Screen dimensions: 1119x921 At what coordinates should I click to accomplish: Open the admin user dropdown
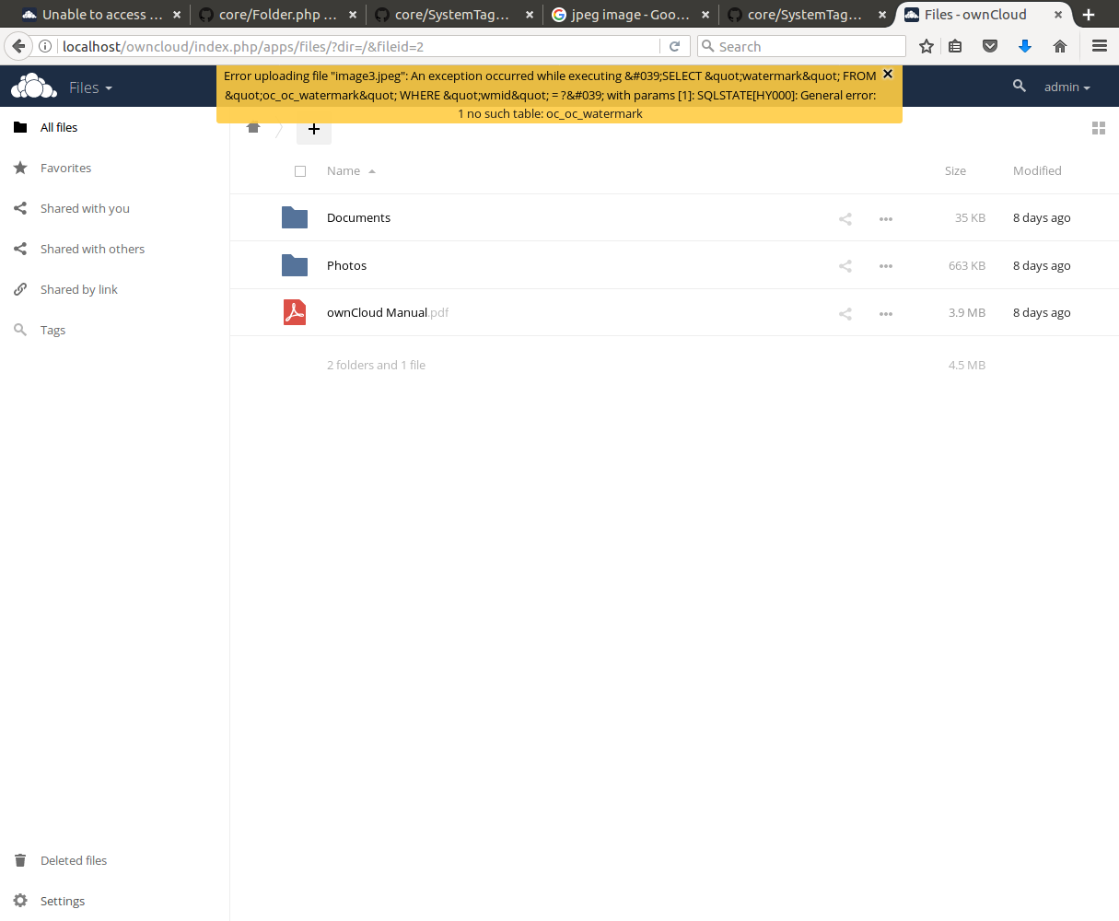[1067, 87]
